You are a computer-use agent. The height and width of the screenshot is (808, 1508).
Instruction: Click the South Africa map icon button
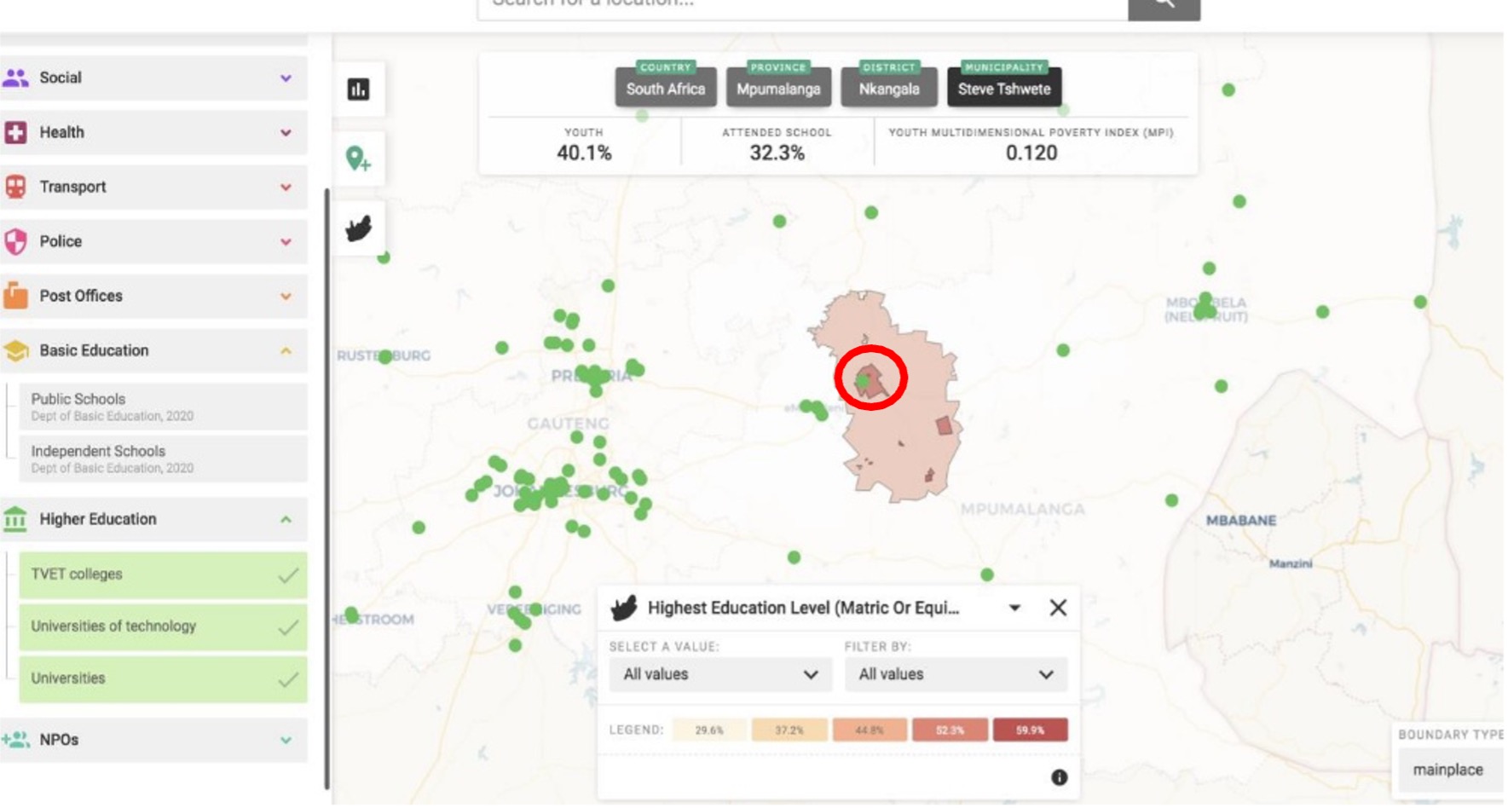(x=358, y=228)
